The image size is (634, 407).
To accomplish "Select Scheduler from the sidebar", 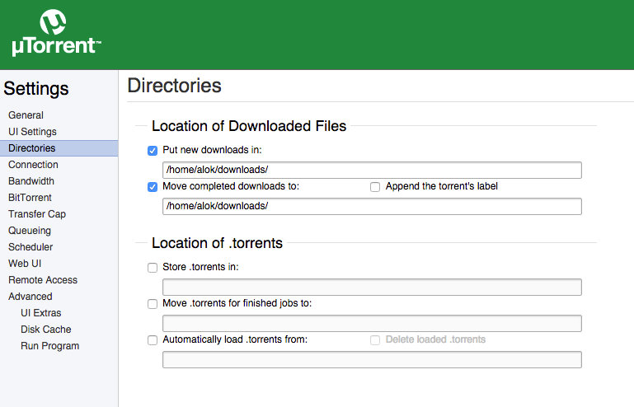I will (x=31, y=247).
